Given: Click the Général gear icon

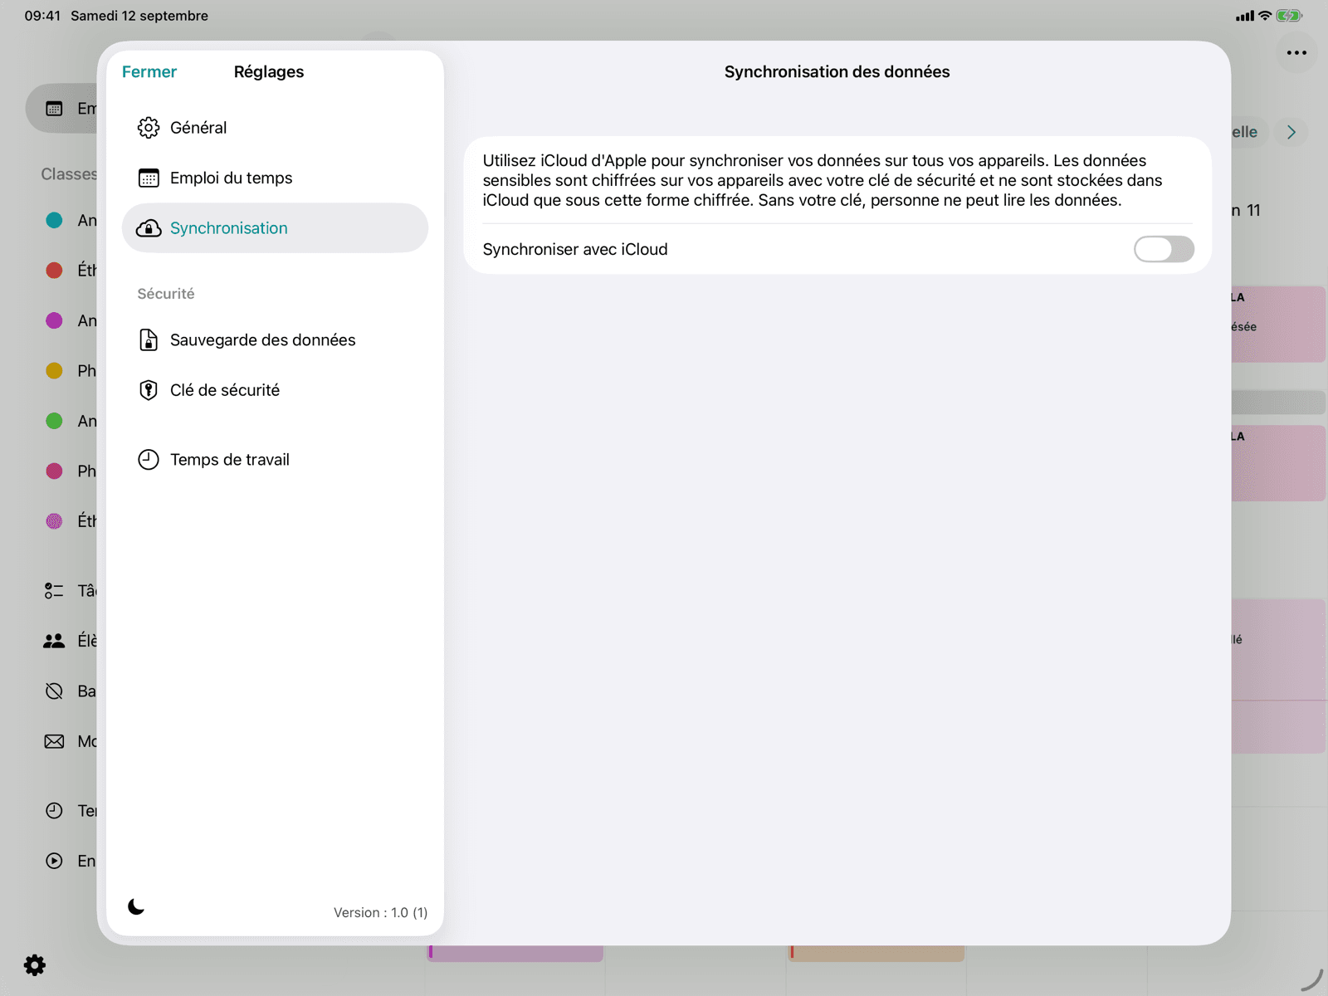Looking at the screenshot, I should (x=149, y=128).
